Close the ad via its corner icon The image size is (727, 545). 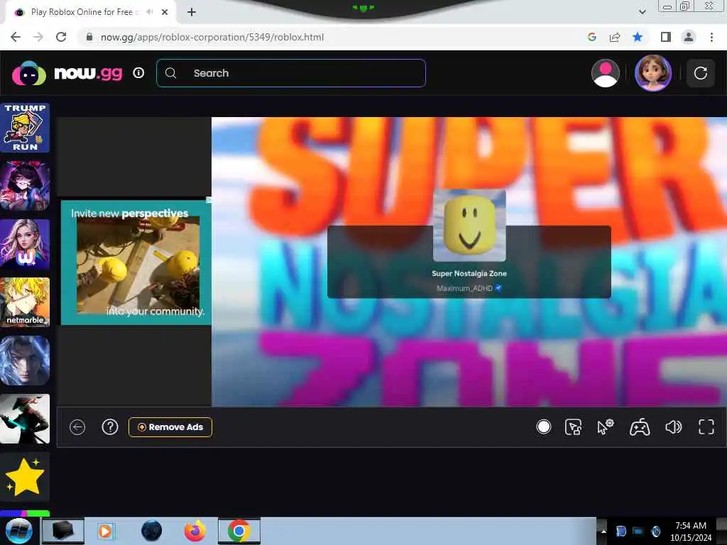click(209, 200)
